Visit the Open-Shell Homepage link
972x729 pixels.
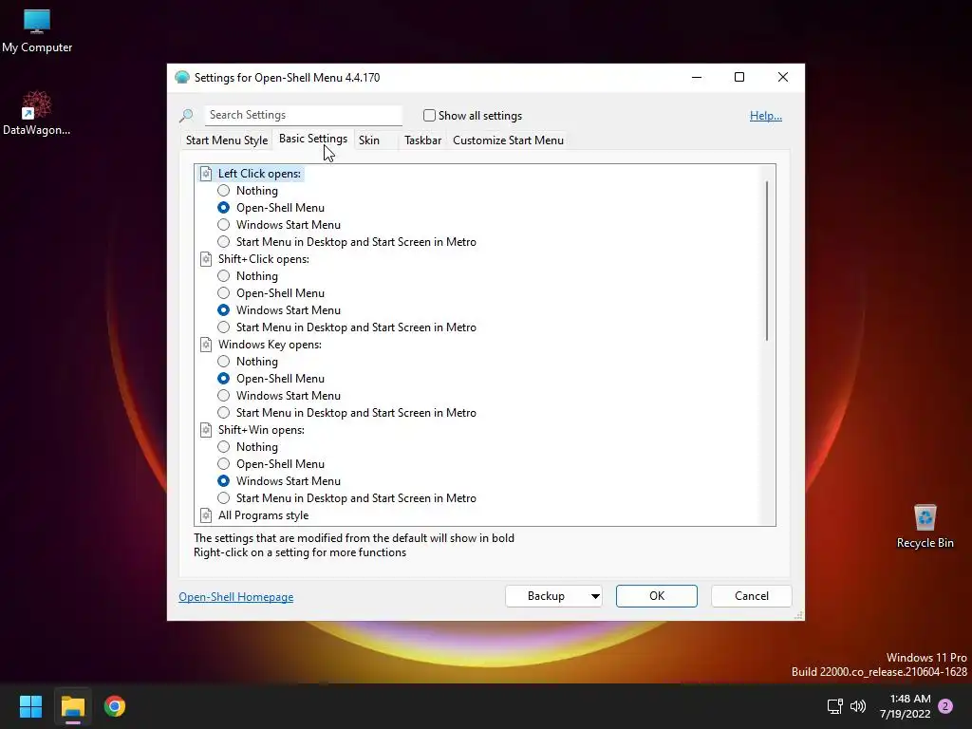click(x=236, y=597)
